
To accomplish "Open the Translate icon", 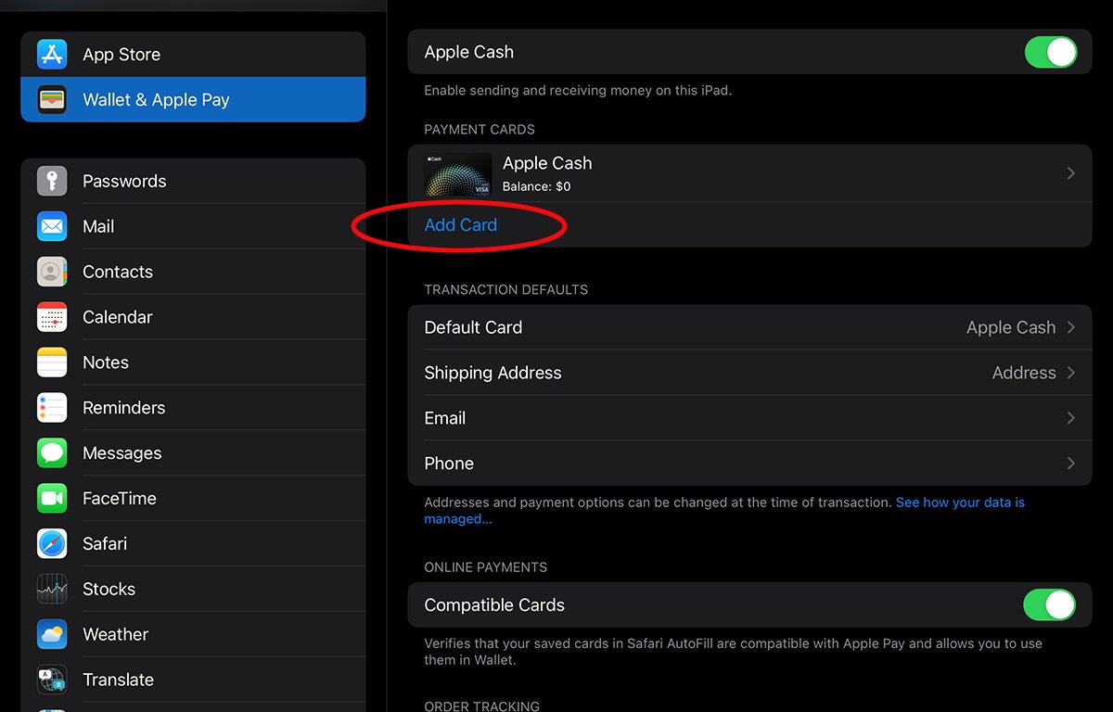I will coord(52,680).
